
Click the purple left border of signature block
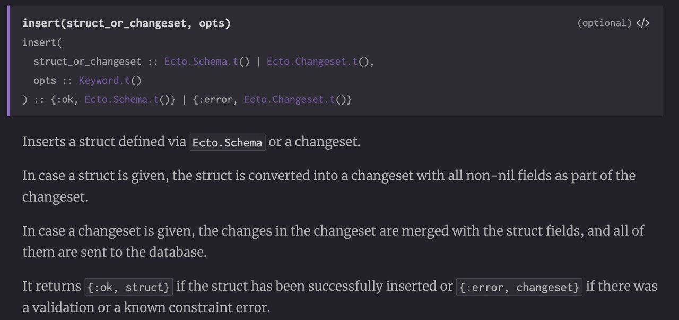pos(8,61)
